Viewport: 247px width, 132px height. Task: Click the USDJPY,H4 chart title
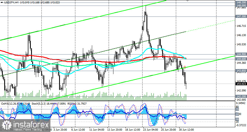[x=11, y=2]
